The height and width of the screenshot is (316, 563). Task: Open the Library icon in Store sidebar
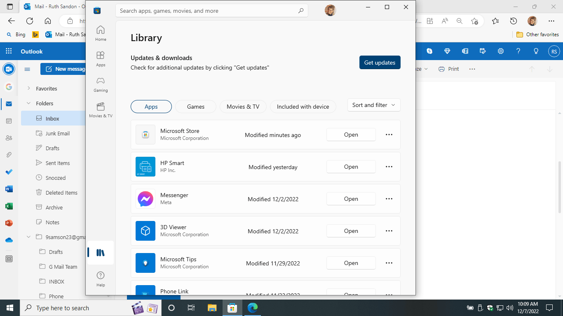click(100, 253)
